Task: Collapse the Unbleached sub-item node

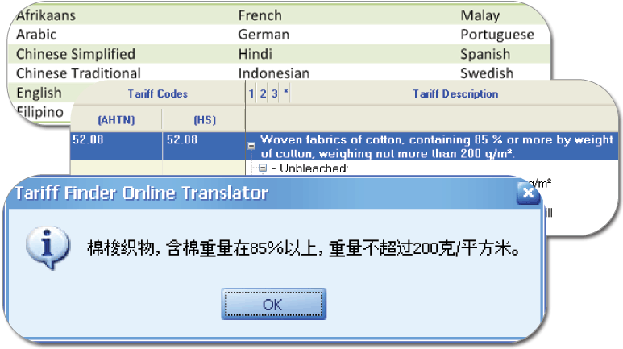Action: click(262, 168)
